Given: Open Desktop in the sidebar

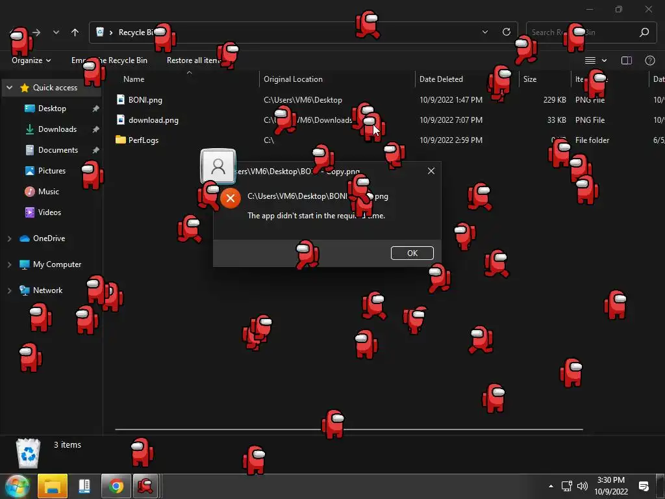Looking at the screenshot, I should point(52,109).
